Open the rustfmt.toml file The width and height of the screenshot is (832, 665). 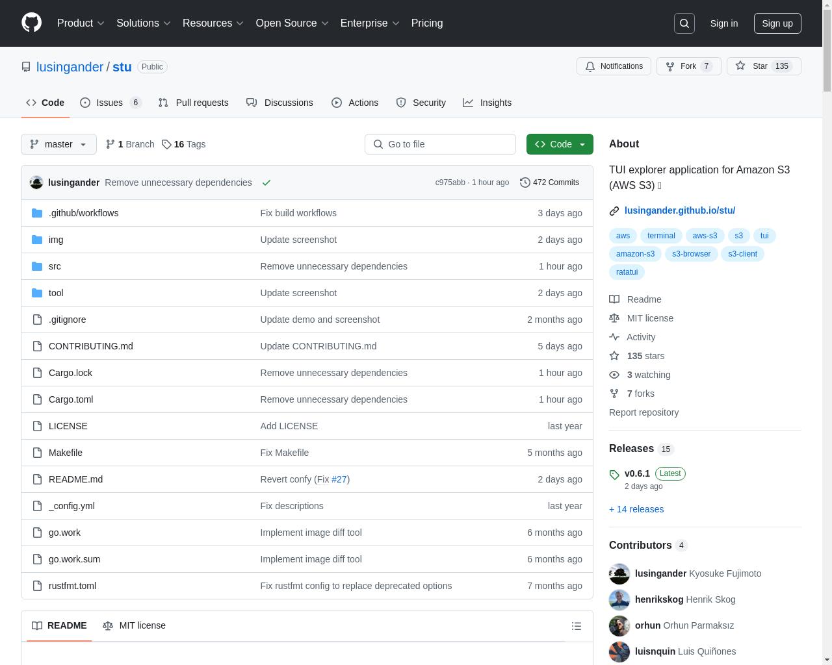click(72, 586)
